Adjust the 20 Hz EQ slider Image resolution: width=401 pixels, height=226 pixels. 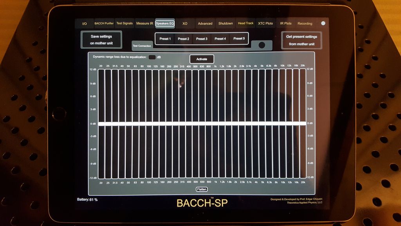point(101,124)
